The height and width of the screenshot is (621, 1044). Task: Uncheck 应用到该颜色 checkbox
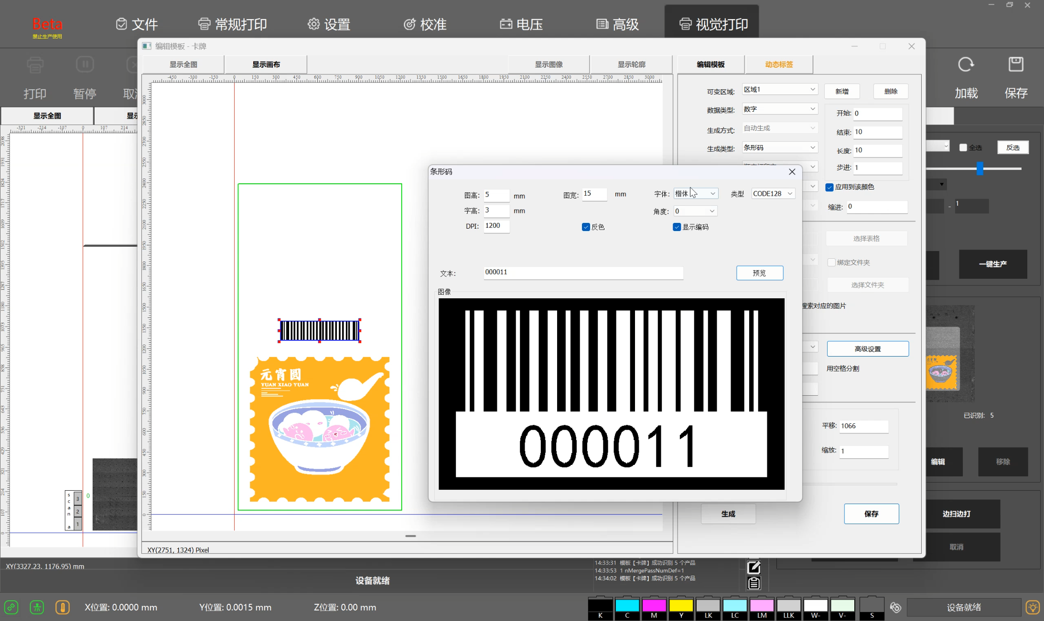829,187
